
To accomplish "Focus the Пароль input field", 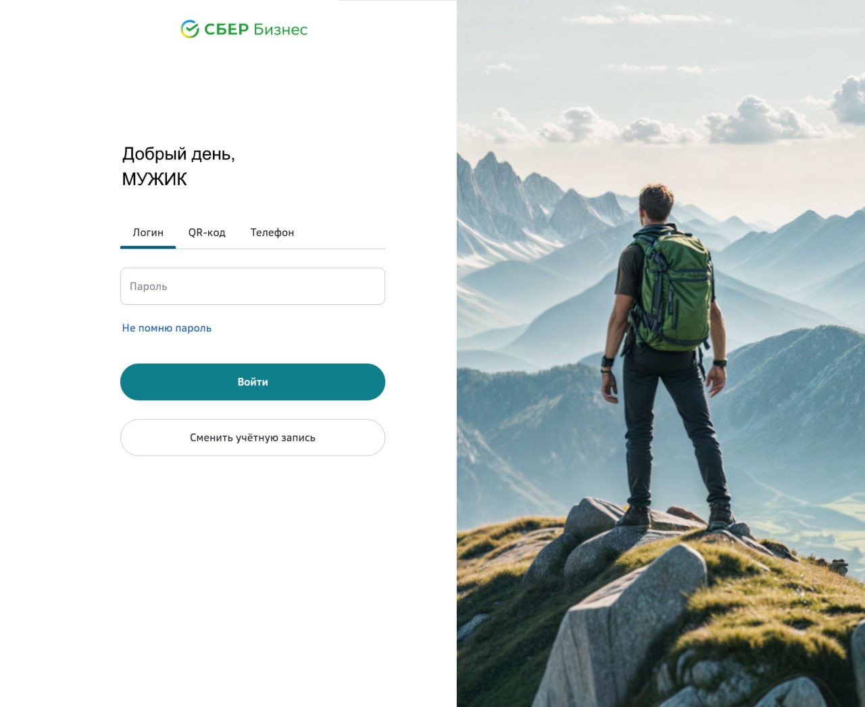I will tap(253, 286).
